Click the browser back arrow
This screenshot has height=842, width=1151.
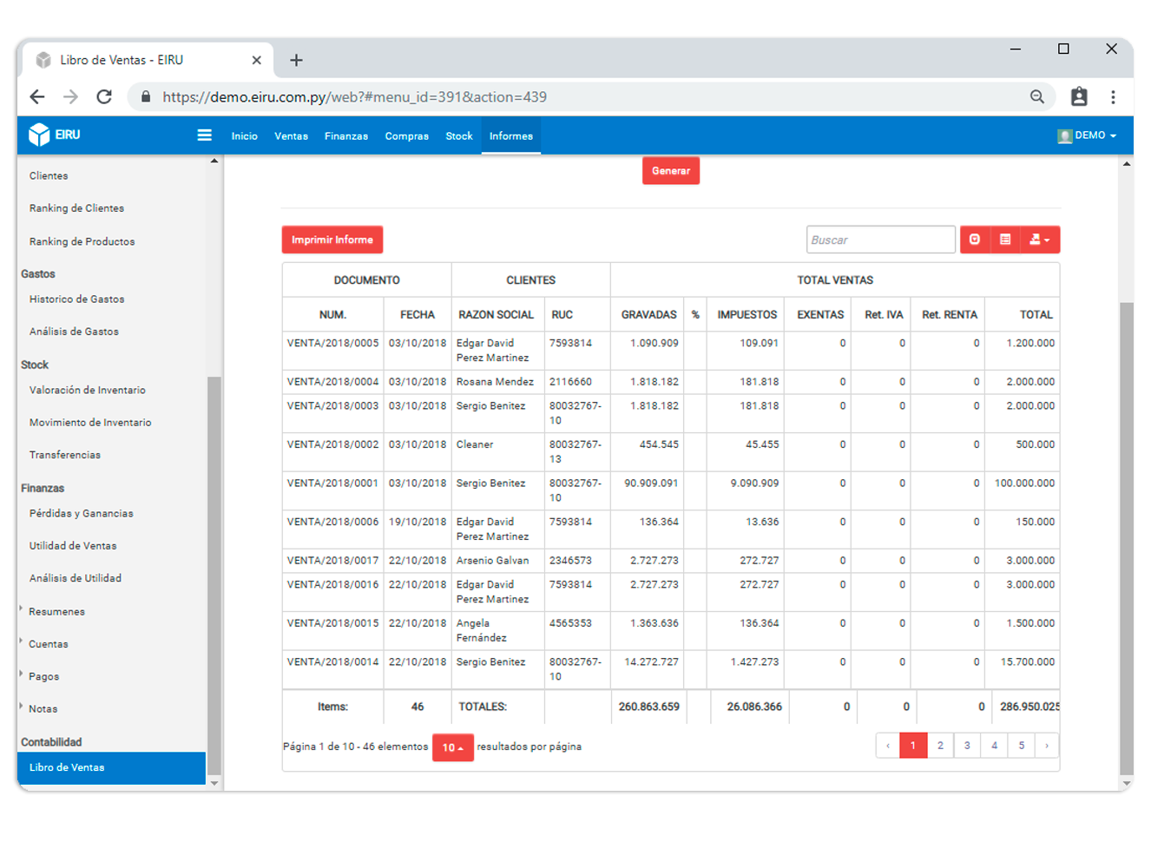click(37, 96)
